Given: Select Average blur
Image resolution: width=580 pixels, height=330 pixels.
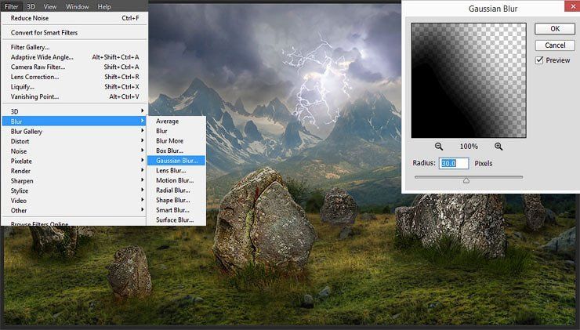Looking at the screenshot, I should coord(176,121).
